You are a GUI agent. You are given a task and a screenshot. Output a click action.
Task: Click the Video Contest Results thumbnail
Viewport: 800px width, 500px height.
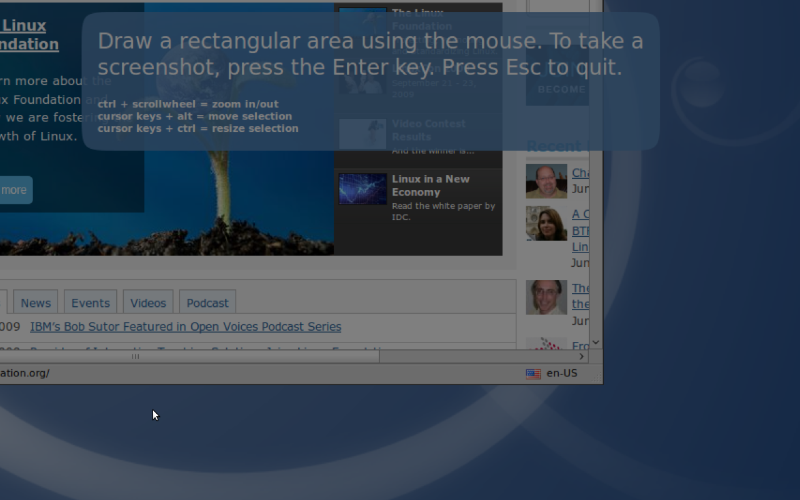(362, 134)
